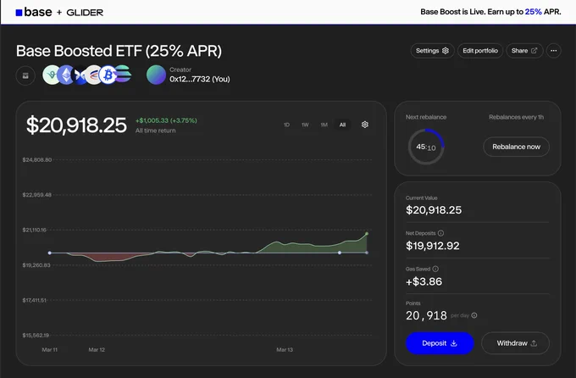Screen dimensions: 576x378
Task: Click Rebalance now button
Action: (x=516, y=147)
